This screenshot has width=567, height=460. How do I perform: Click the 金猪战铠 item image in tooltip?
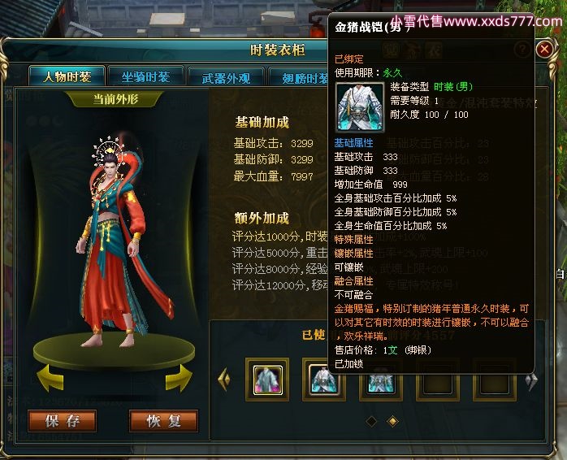tap(360, 107)
